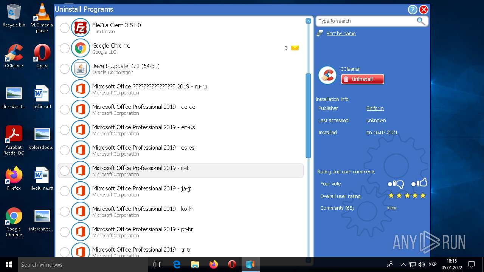Select the Office 2019 it-it radio circle
Viewport: 484px width, 272px height.
click(x=65, y=170)
